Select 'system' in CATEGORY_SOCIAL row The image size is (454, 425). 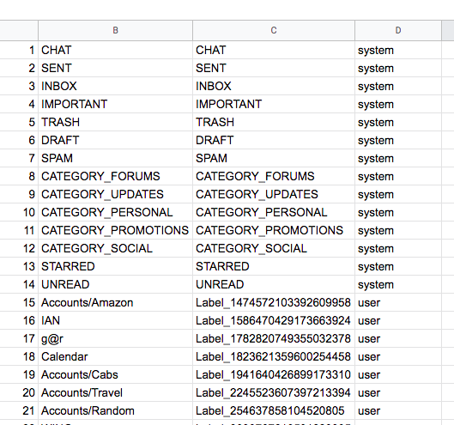[x=398, y=248]
